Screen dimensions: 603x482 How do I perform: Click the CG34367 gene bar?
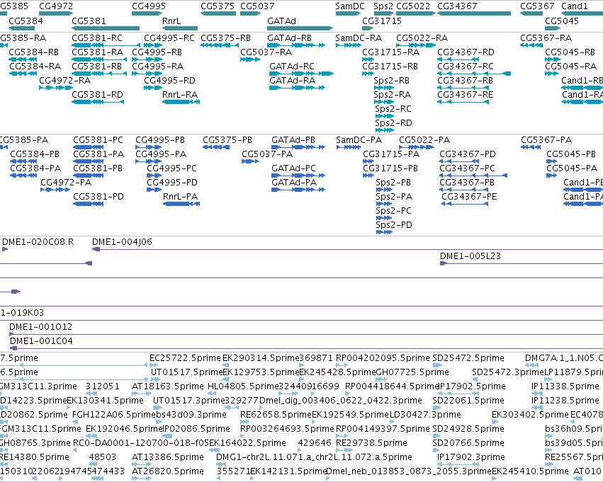(474, 13)
